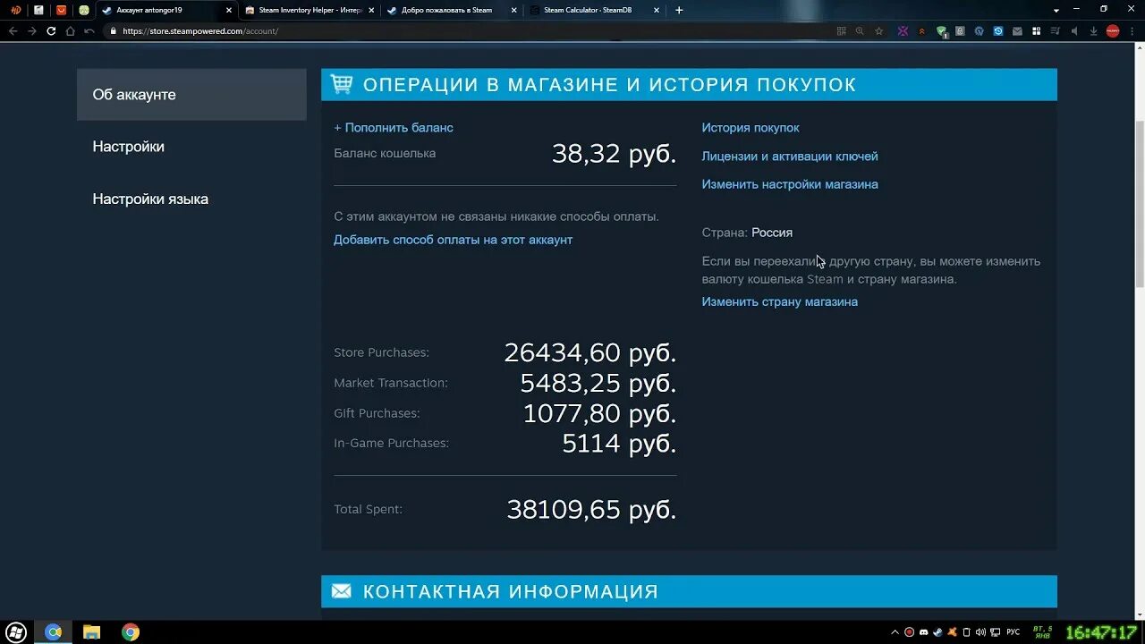Open the green shield adblock extension

tap(941, 31)
